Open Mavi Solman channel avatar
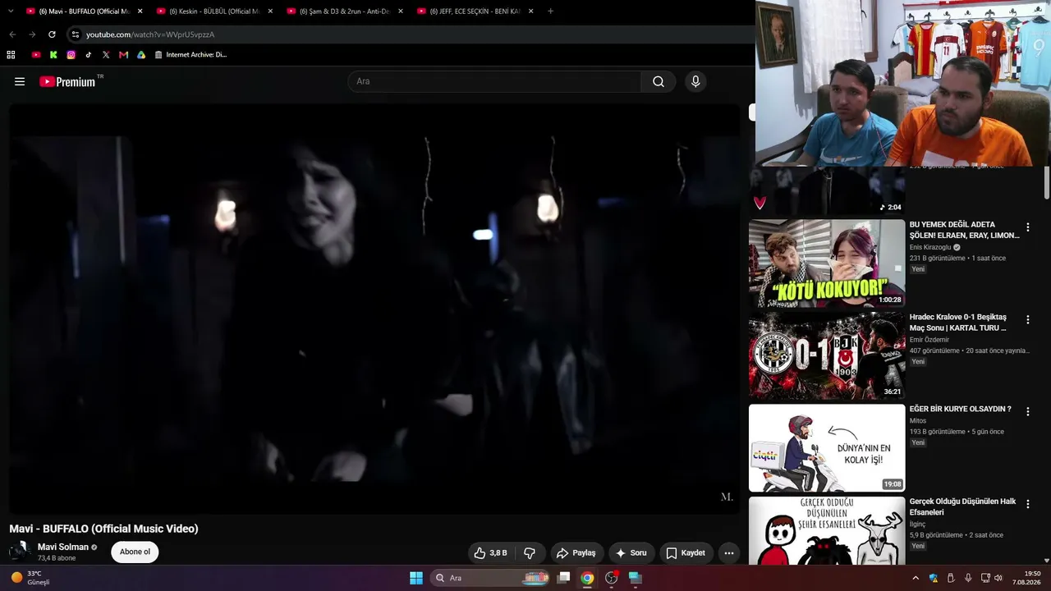 click(20, 552)
